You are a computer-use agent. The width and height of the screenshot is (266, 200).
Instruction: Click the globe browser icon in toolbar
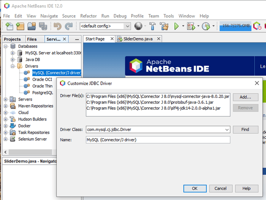point(138,26)
